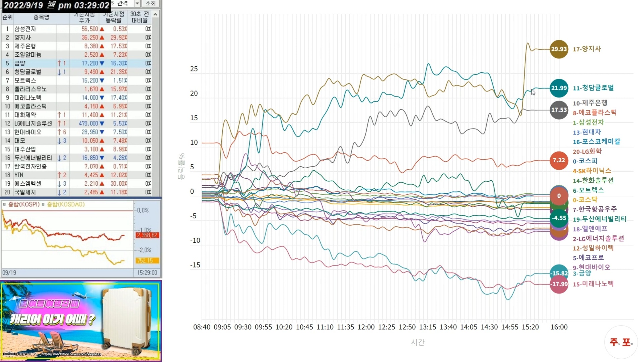Click the 19-두산에너빌리티 chart label
Viewport: 640px width, 362px height.
pos(599,219)
